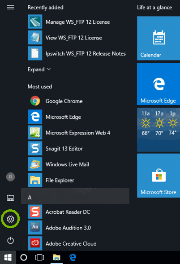This screenshot has height=264, width=180.
Task: Click 'Snagit 13 Editor' text
Action: (x=64, y=148)
